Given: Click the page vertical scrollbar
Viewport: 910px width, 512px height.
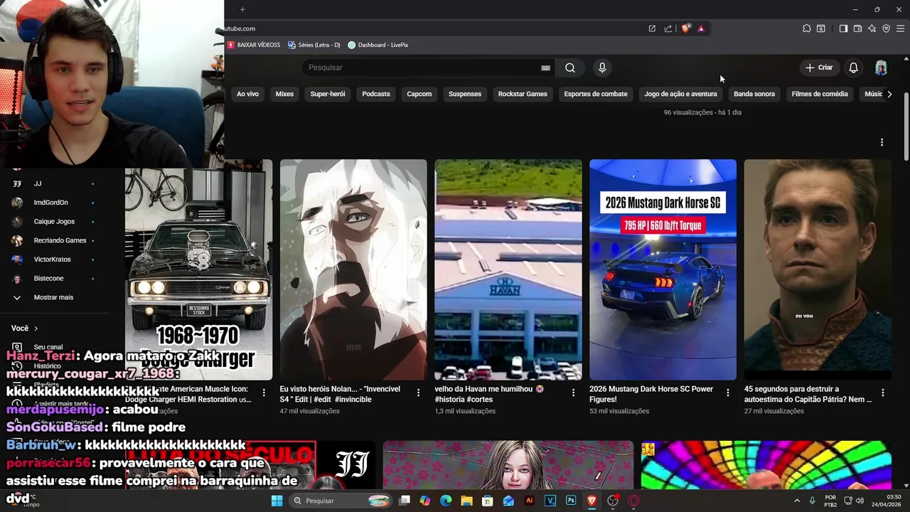Looking at the screenshot, I should (906, 128).
